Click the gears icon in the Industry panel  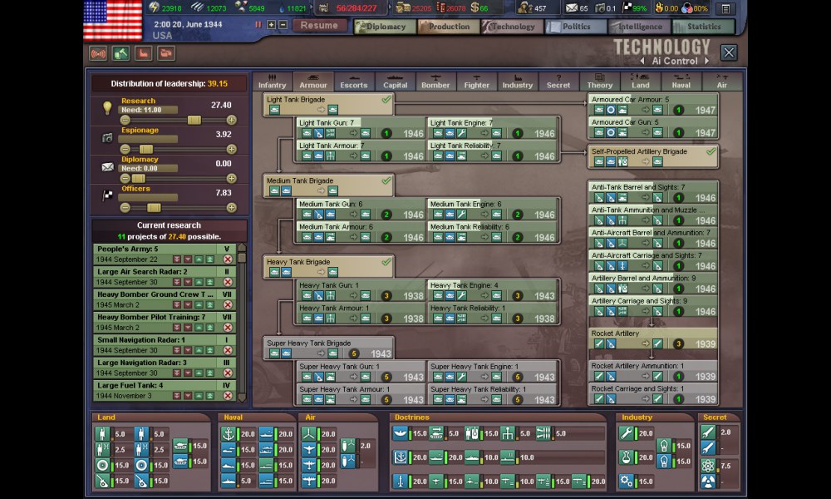(x=627, y=481)
